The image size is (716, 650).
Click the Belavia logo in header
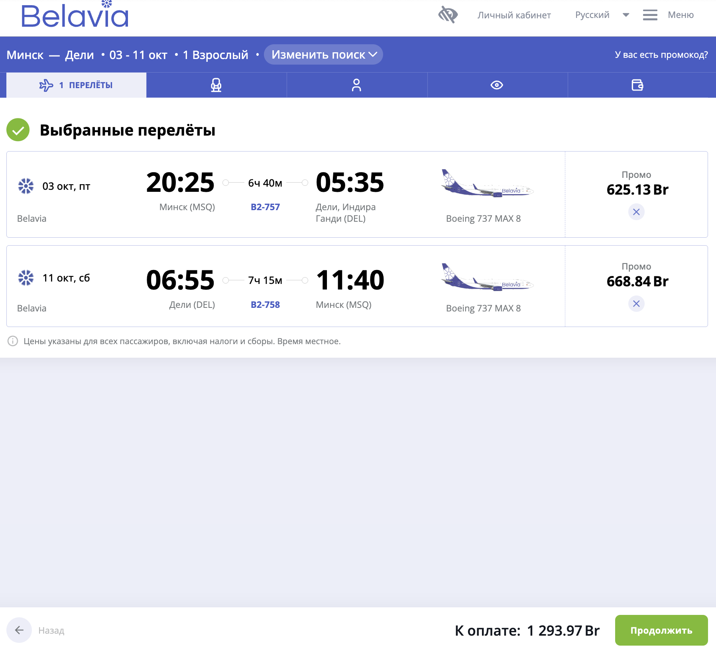[75, 14]
